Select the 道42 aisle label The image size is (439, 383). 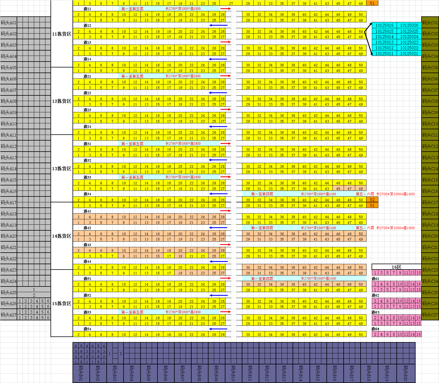[x=87, y=228]
